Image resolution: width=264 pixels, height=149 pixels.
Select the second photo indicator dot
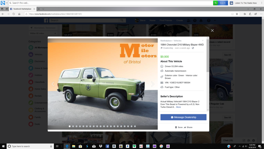click(x=73, y=126)
